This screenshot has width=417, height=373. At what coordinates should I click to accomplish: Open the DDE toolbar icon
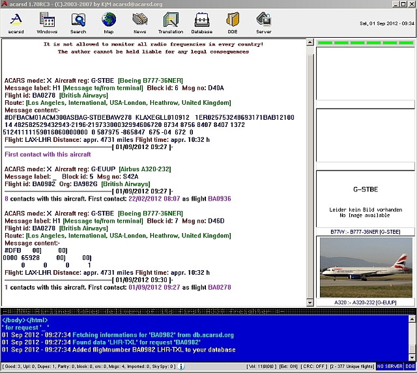[x=233, y=23]
